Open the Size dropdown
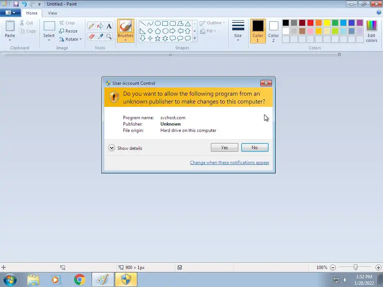This screenshot has width=383, height=287. tap(238, 31)
